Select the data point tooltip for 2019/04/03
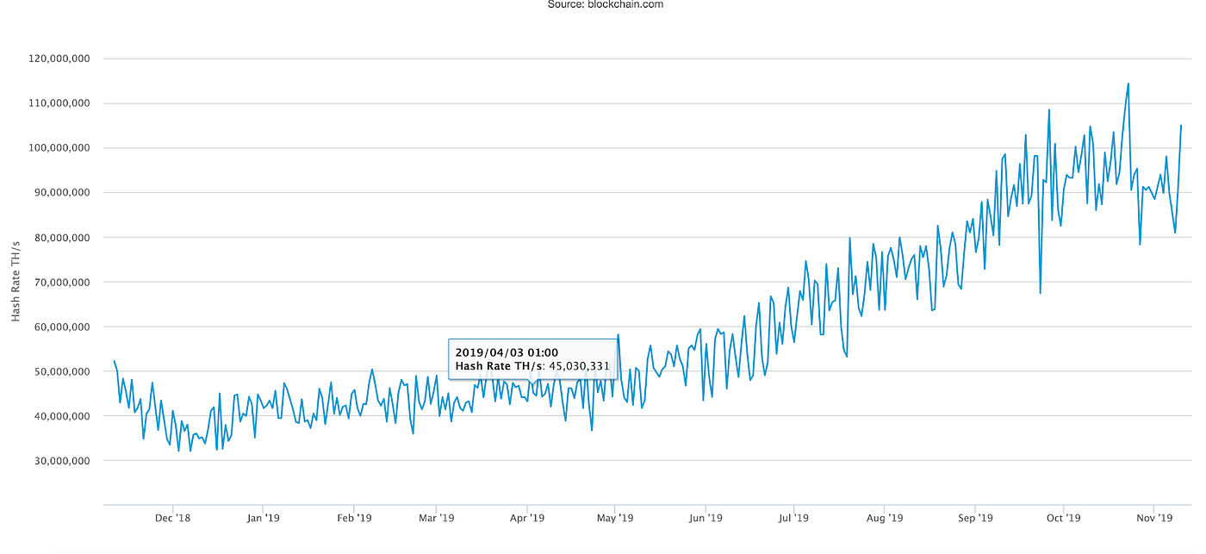Image resolution: width=1206 pixels, height=554 pixels. click(x=532, y=359)
